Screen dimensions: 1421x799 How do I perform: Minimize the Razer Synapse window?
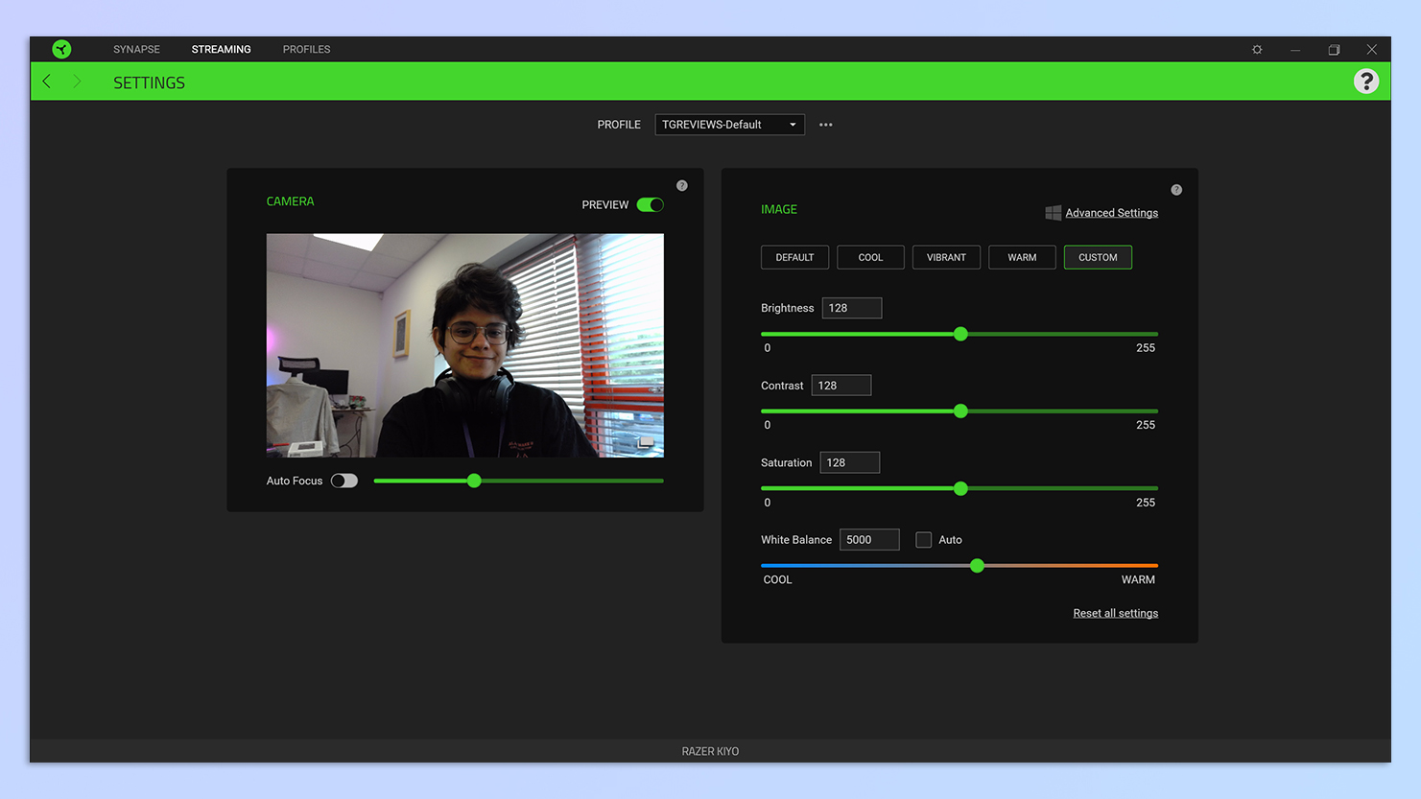pyautogui.click(x=1295, y=50)
